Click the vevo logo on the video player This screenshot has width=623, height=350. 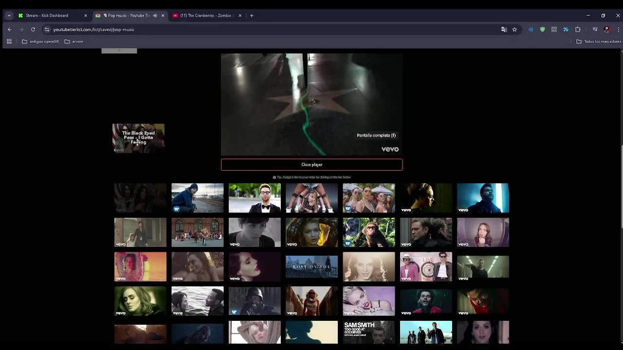[390, 149]
